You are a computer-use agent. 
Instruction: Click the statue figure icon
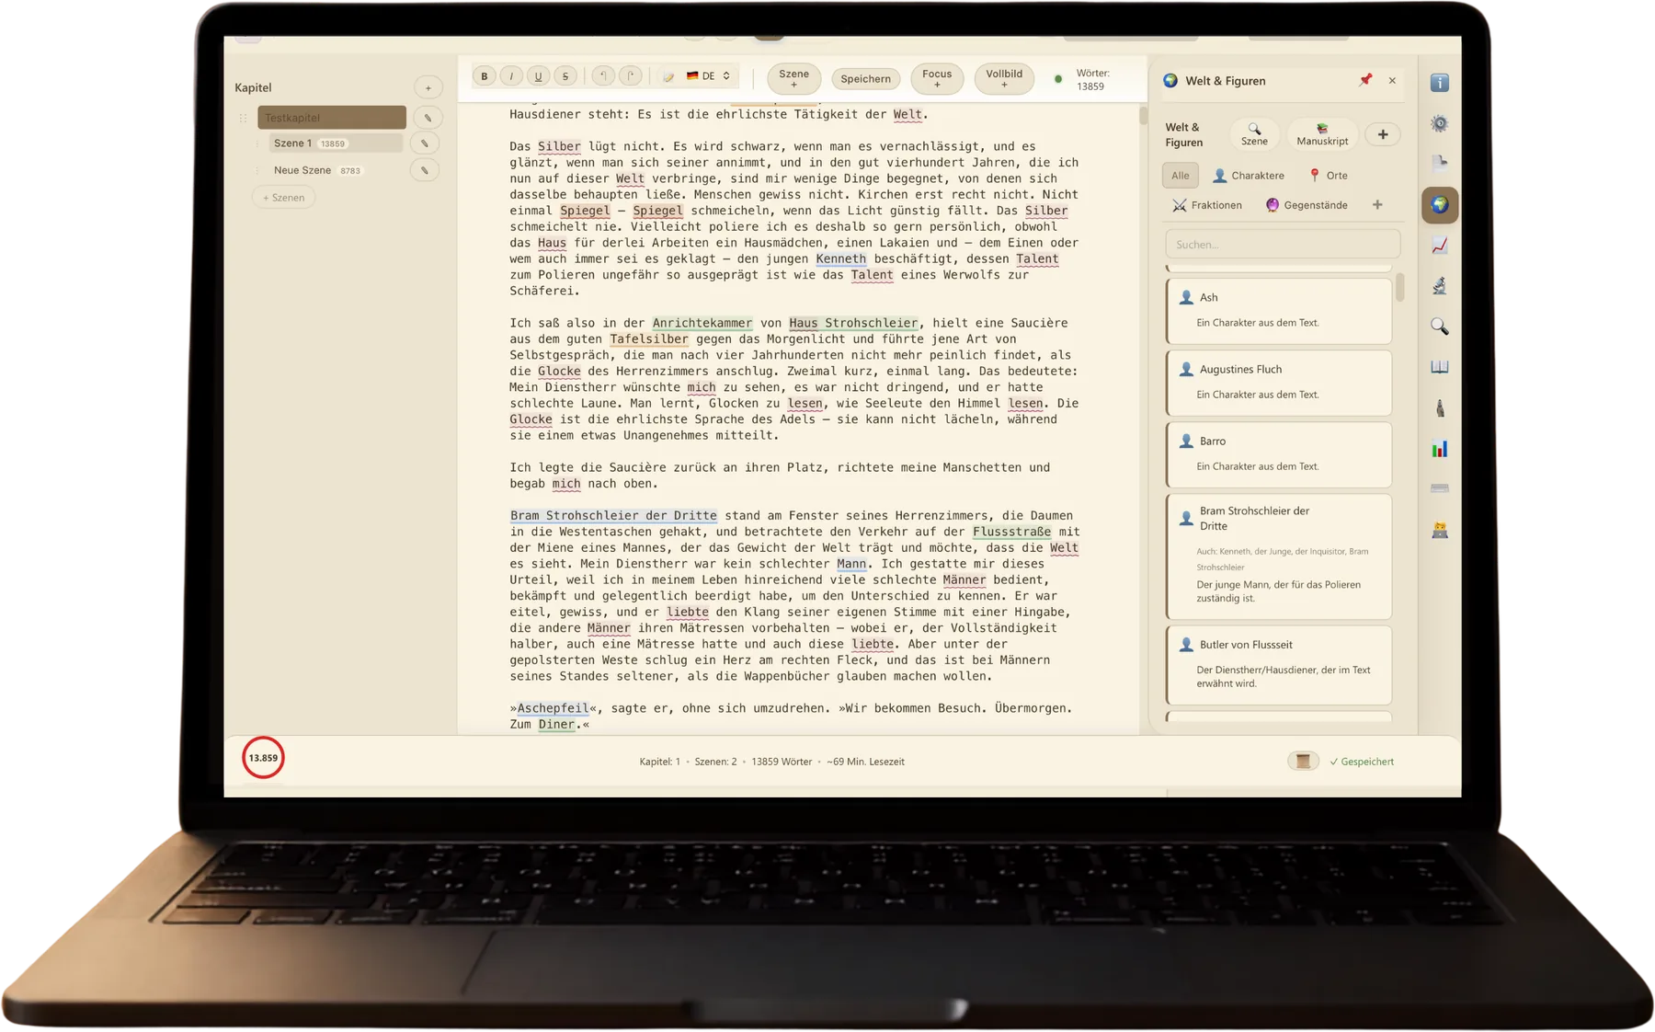pos(1440,407)
